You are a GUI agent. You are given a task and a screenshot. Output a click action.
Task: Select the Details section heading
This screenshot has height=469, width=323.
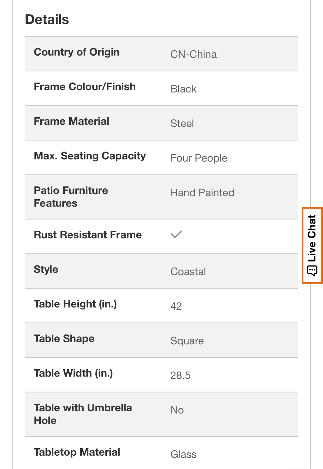pyautogui.click(x=47, y=20)
